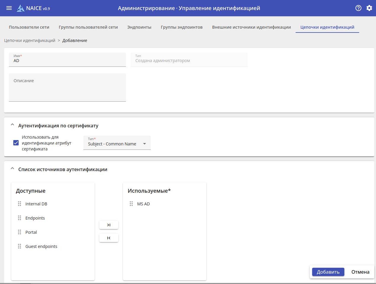Open the settings gear icon
This screenshot has width=376, height=284.
point(369,8)
